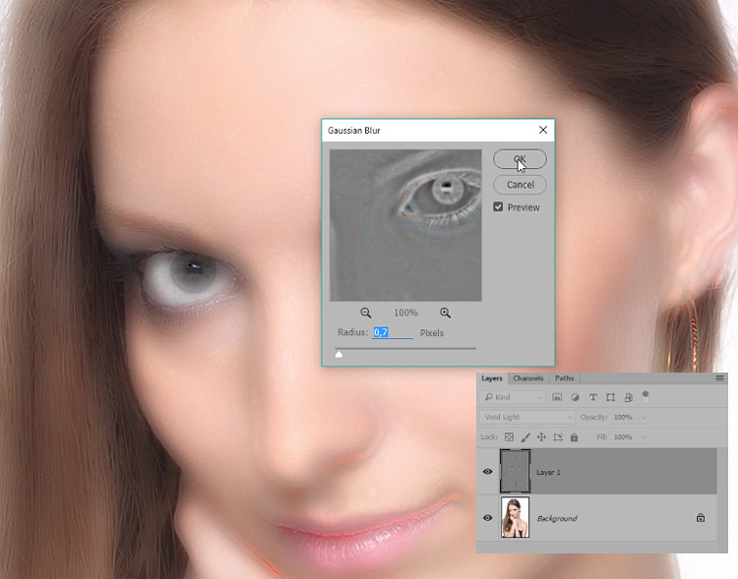Open the Fill dropdown arrow
This screenshot has height=579, width=738.
coord(645,437)
